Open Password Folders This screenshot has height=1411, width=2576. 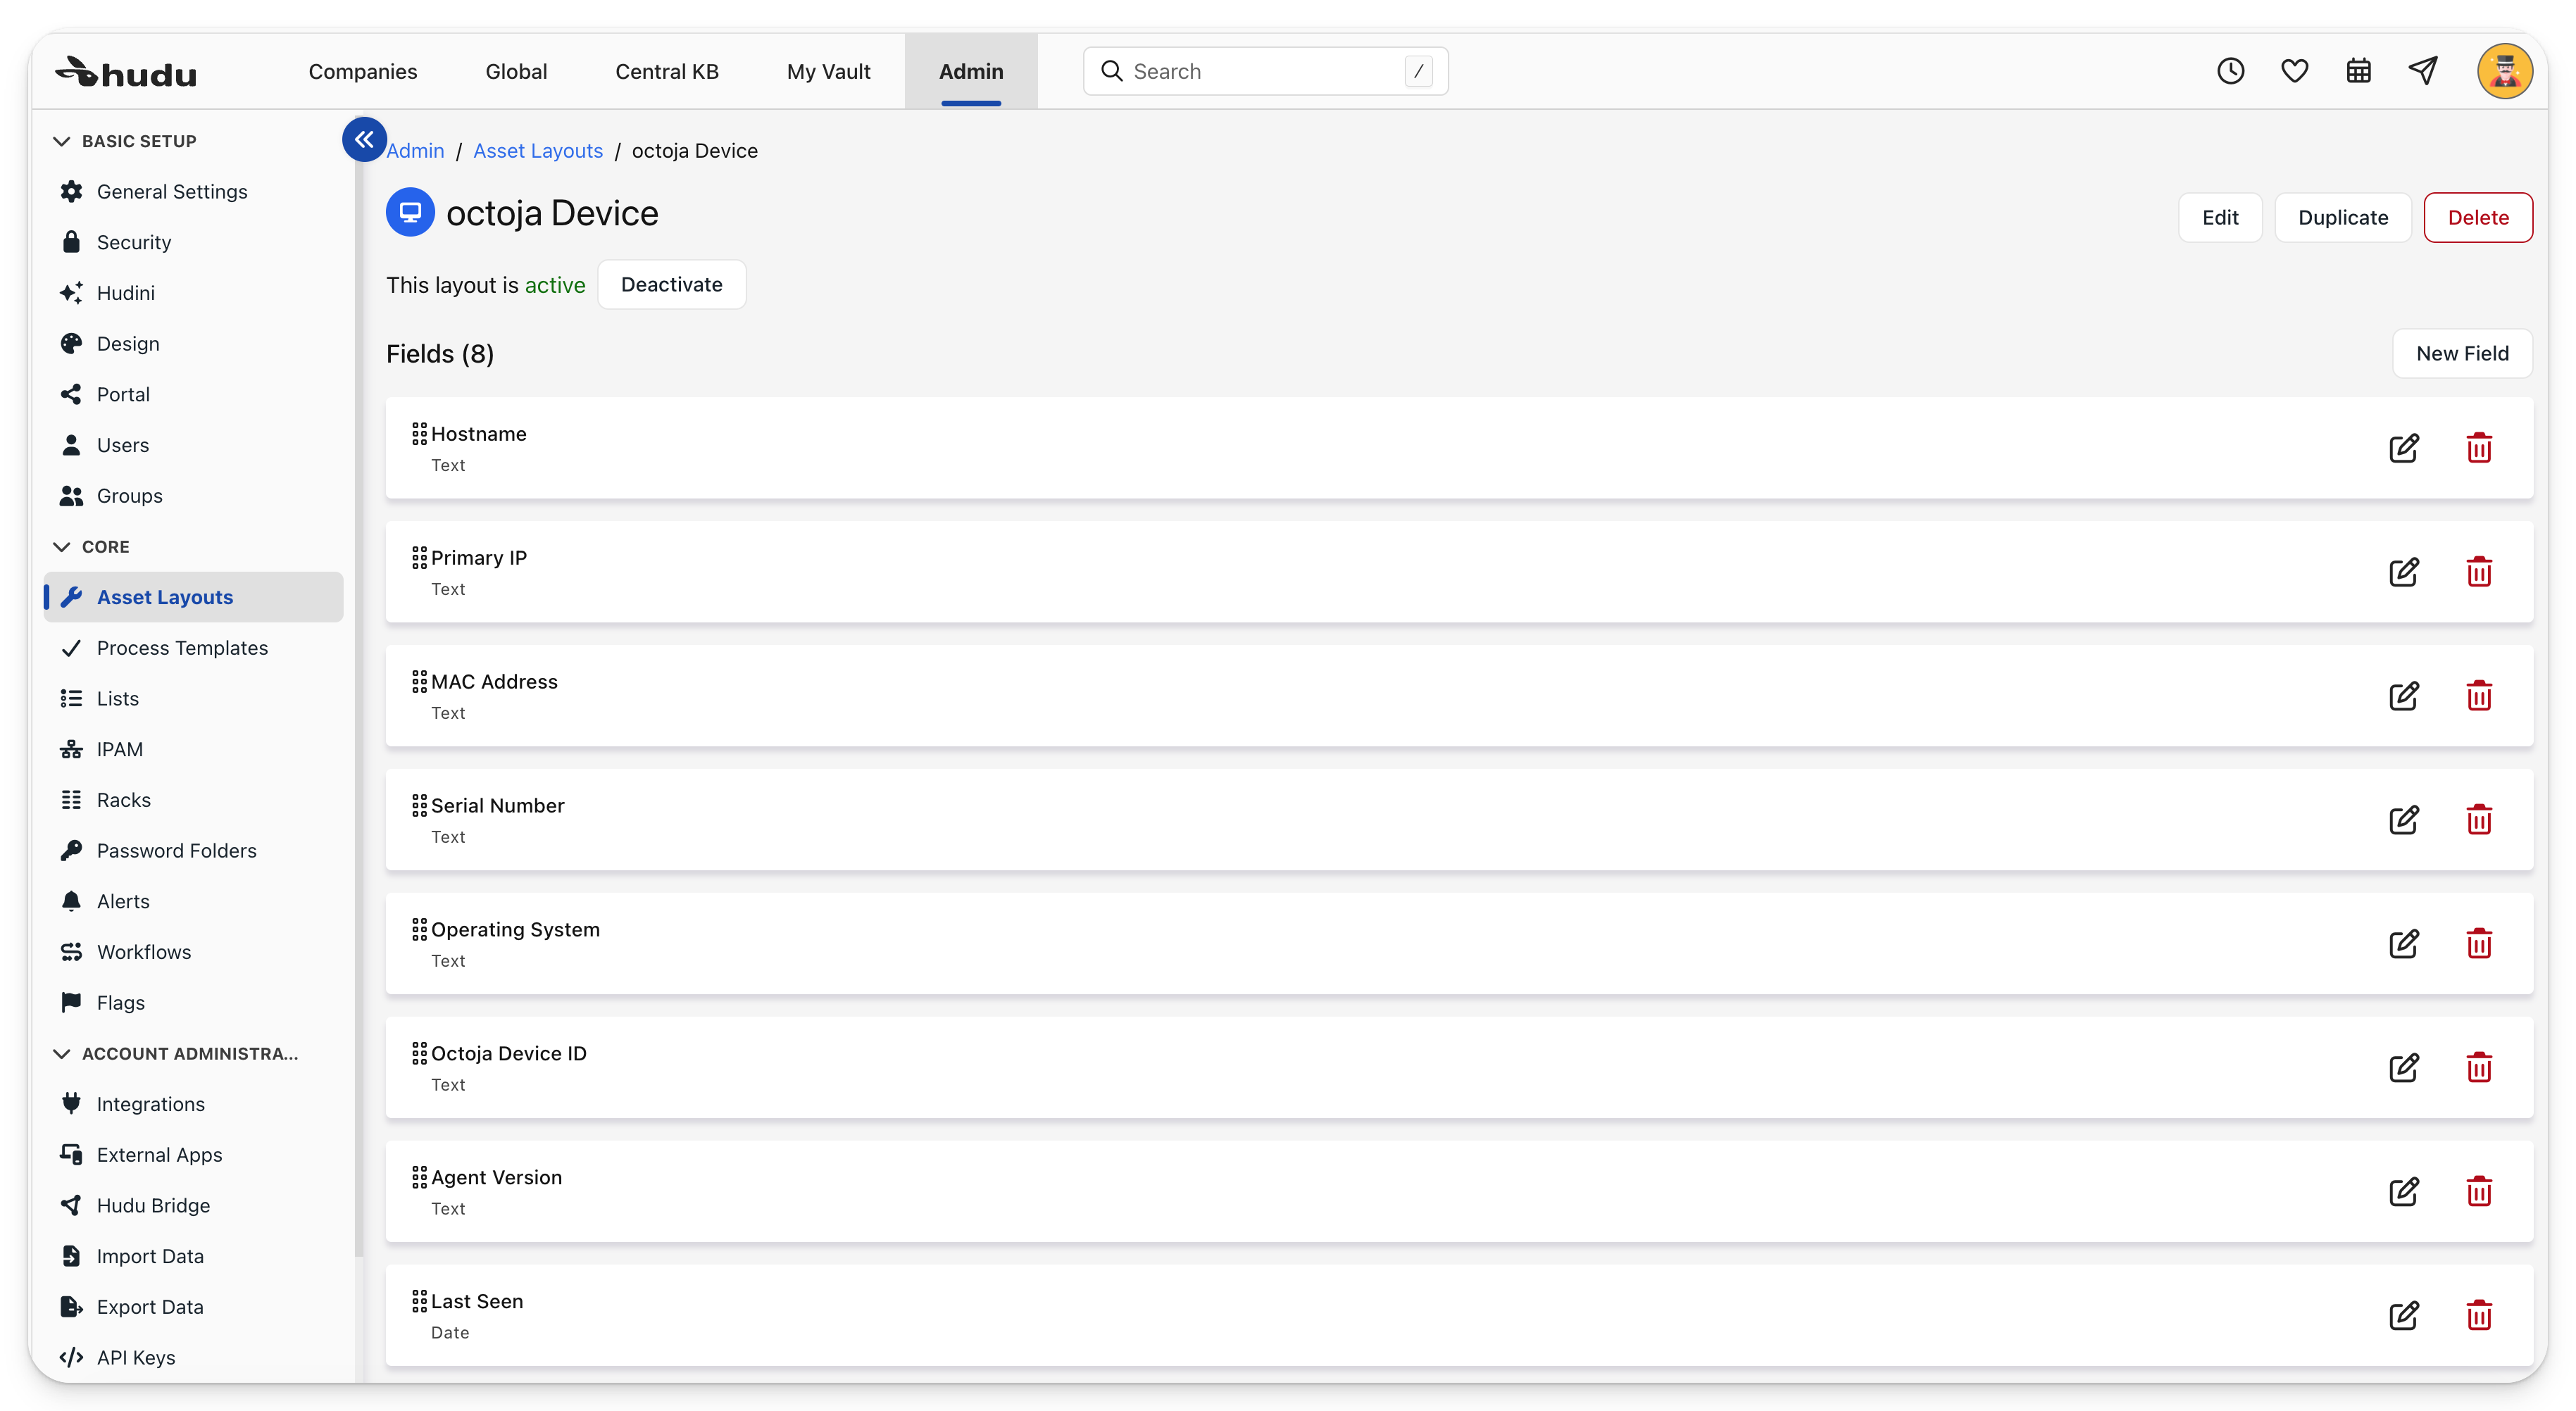[194, 851]
